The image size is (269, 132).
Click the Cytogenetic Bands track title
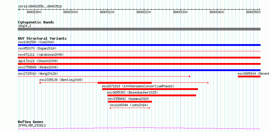36,22
